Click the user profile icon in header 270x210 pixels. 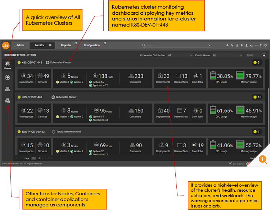pos(228,45)
